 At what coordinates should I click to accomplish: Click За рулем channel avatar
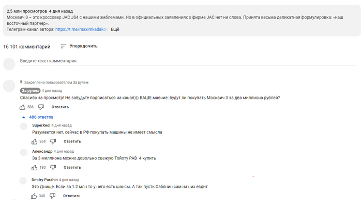tap(9, 86)
